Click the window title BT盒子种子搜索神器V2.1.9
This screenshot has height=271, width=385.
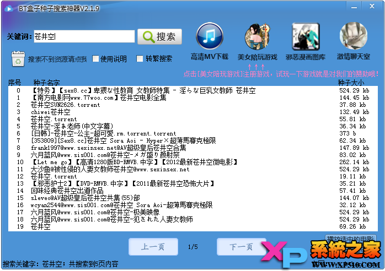tap(59, 9)
